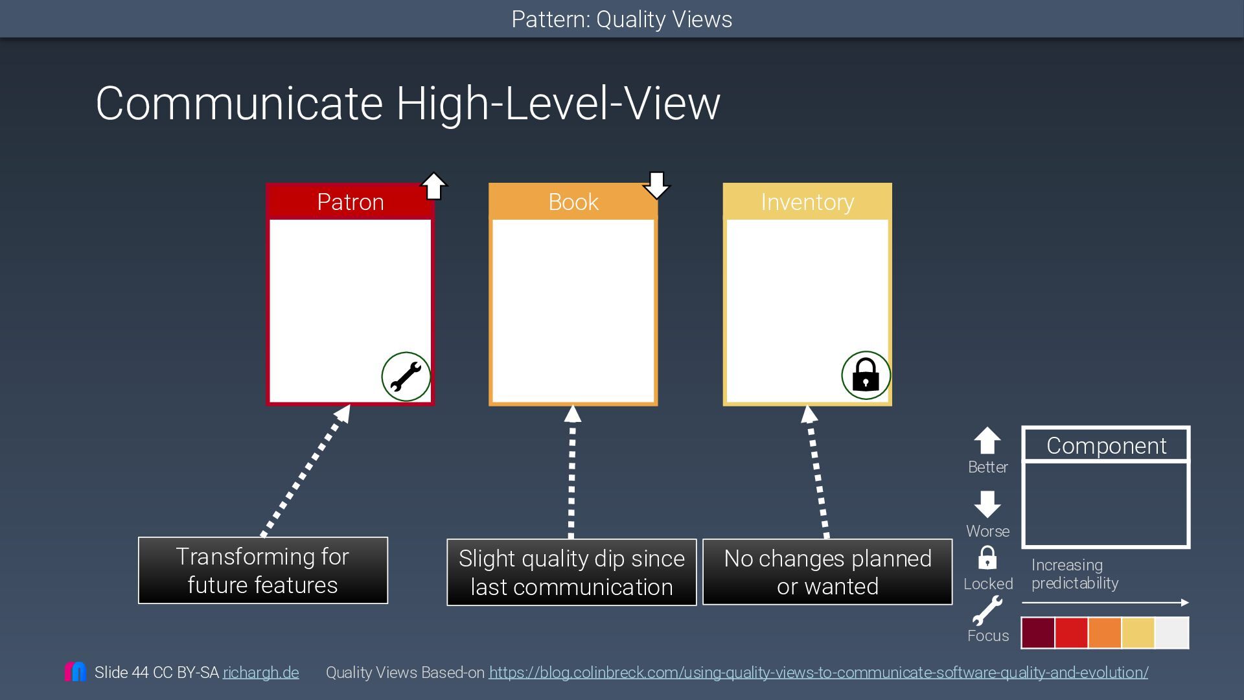Click the wrench icon in Patron card
This screenshot has height=700, width=1244.
coord(406,377)
